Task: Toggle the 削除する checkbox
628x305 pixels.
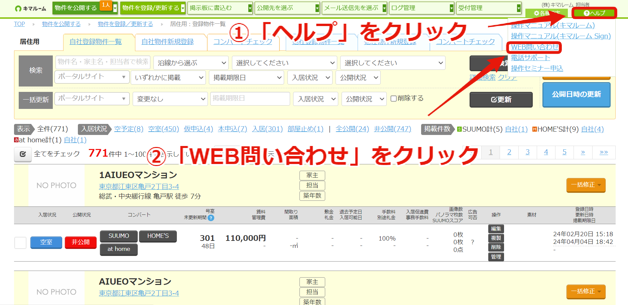Action: (394, 99)
